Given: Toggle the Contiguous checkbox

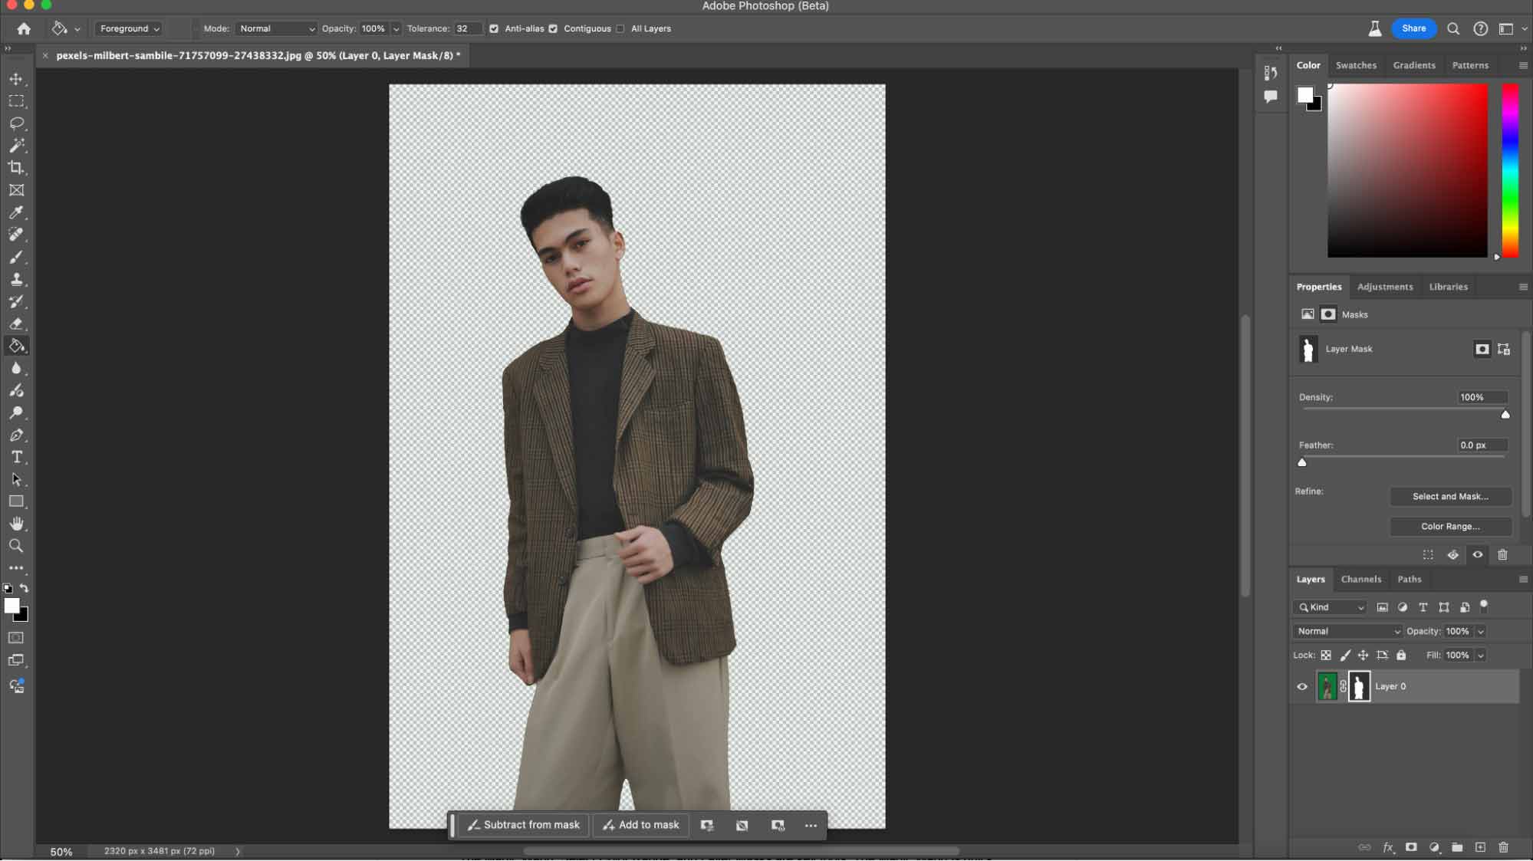Looking at the screenshot, I should point(553,28).
